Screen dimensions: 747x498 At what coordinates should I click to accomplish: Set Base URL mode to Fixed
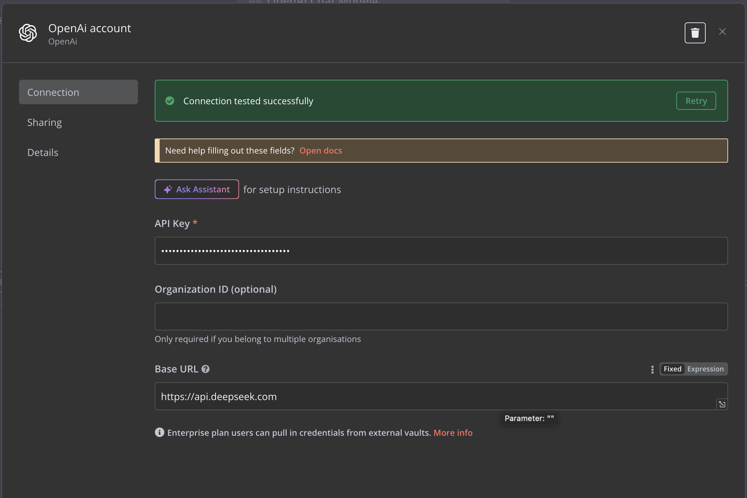coord(672,369)
